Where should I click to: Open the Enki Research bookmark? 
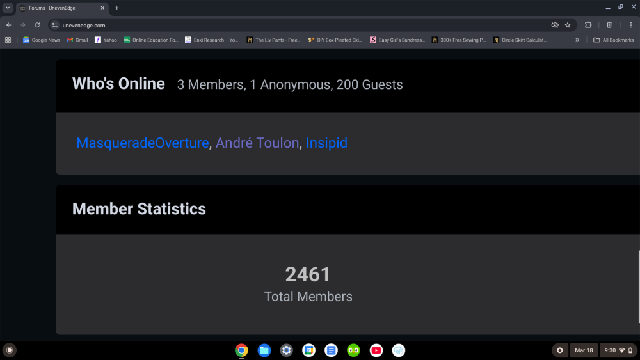pyautogui.click(x=212, y=40)
